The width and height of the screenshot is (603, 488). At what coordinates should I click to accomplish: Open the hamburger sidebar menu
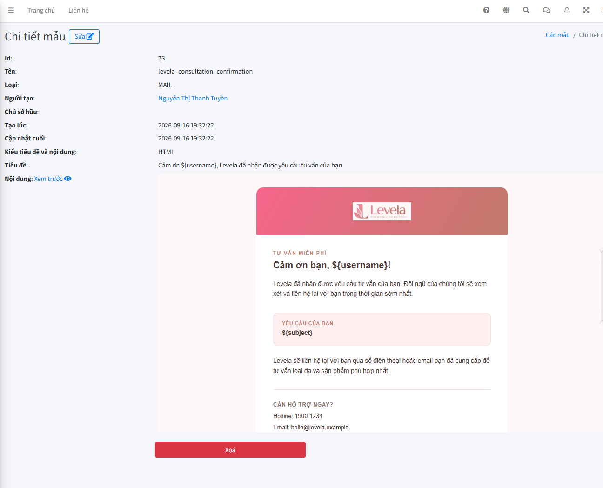coord(11,10)
